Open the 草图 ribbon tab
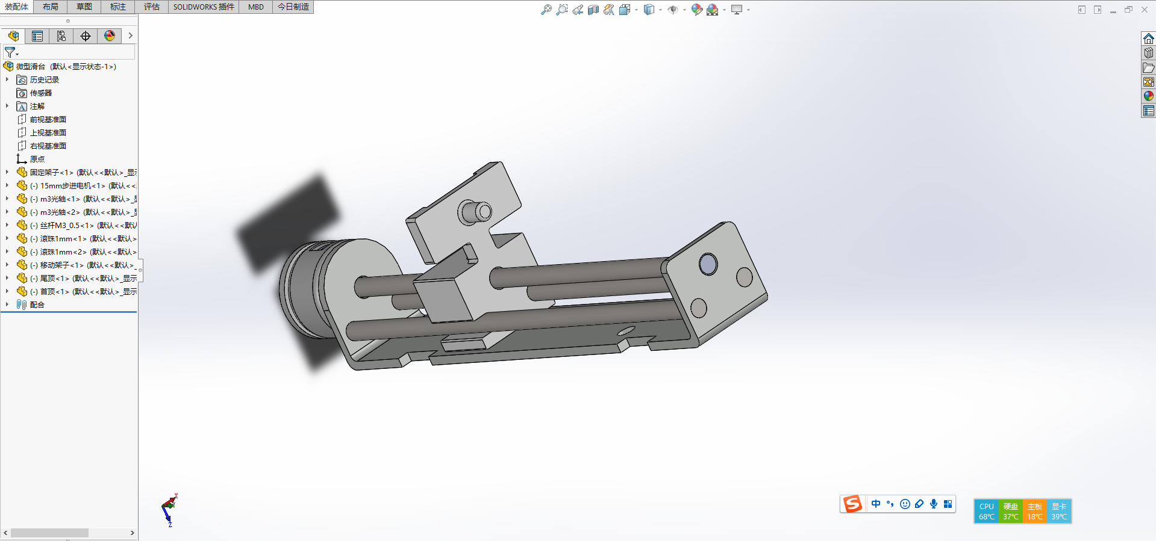 (84, 7)
